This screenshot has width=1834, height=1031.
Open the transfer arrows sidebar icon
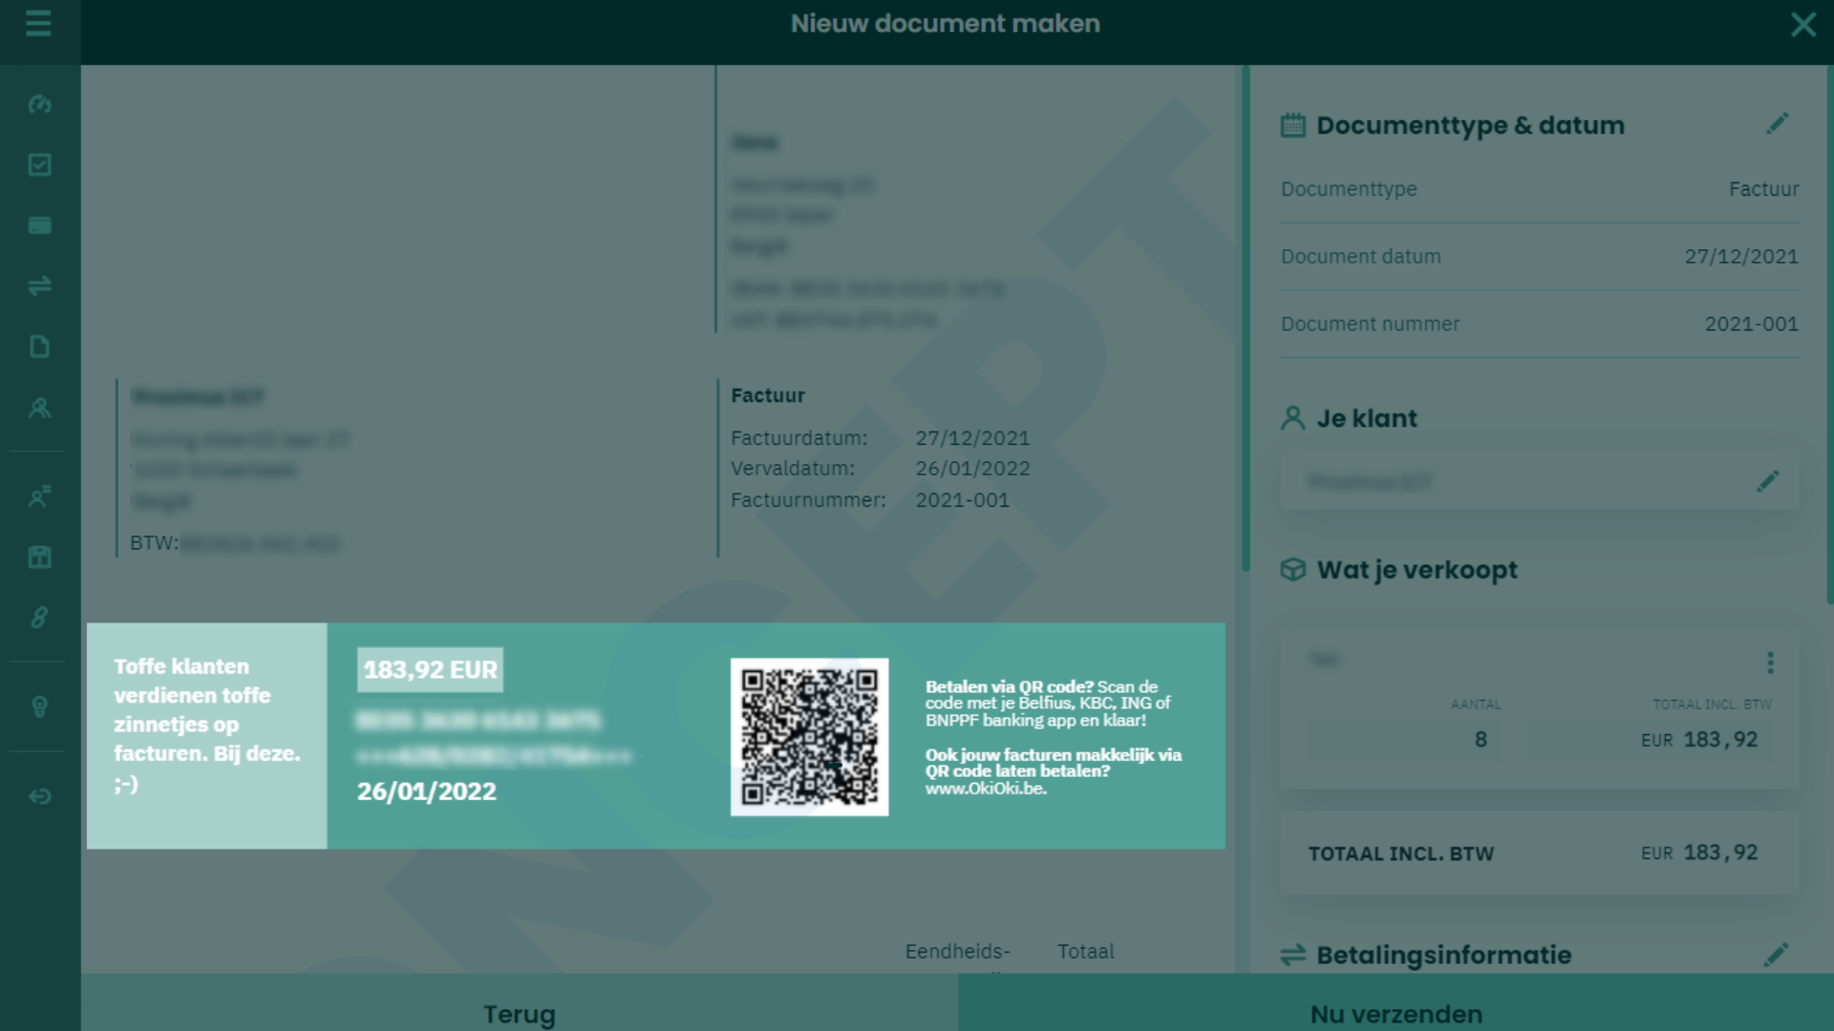pyautogui.click(x=39, y=285)
